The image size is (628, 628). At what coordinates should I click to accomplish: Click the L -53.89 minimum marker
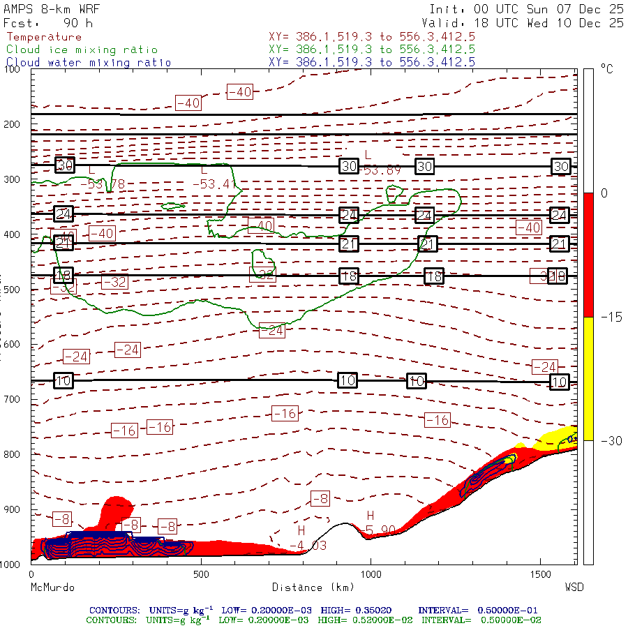click(378, 163)
